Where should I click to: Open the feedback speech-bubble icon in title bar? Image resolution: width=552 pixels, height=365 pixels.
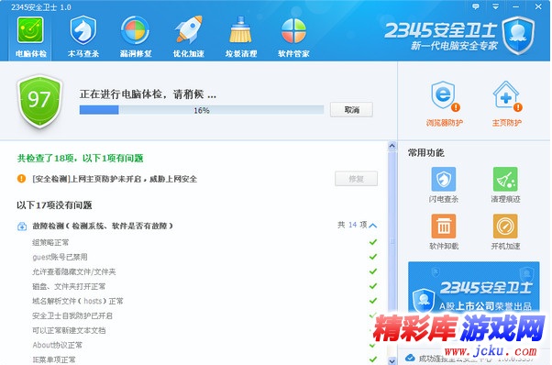475,6
